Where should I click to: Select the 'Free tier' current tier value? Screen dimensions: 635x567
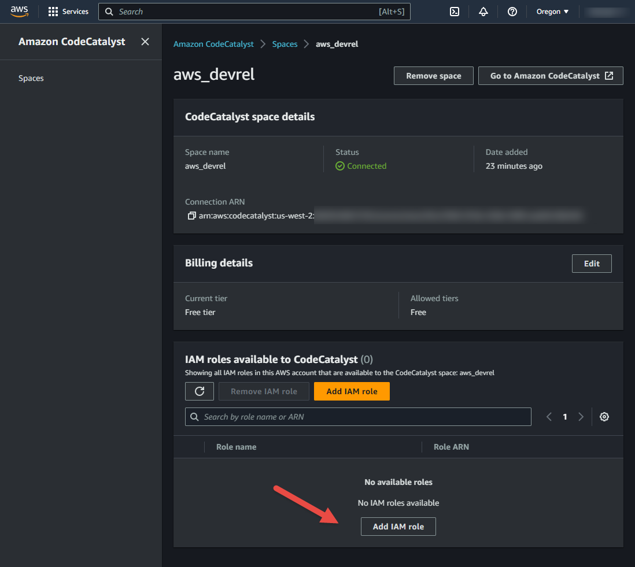[200, 312]
